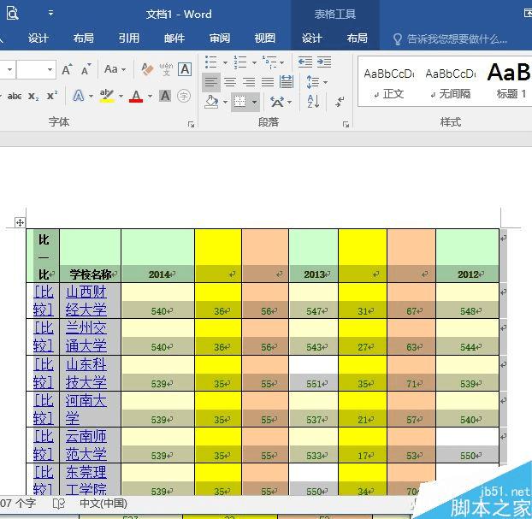Image resolution: width=532 pixels, height=519 pixels.
Task: Switch to the 邮件 ribbon tab
Action: coord(174,38)
